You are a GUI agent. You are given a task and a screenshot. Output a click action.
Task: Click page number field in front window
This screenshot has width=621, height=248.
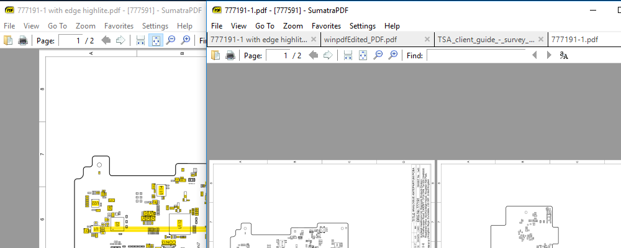click(278, 55)
